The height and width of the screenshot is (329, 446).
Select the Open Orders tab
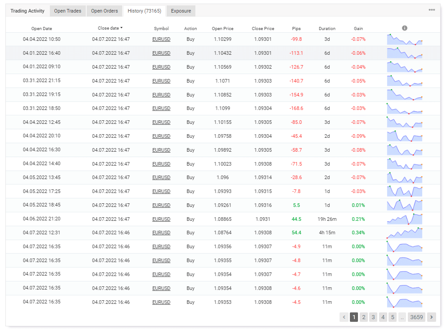104,11
